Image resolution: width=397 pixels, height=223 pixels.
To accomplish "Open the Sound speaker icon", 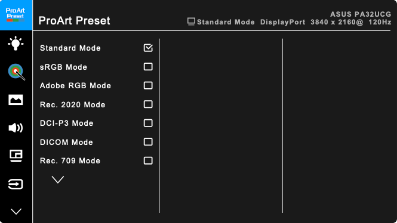I will pos(16,128).
